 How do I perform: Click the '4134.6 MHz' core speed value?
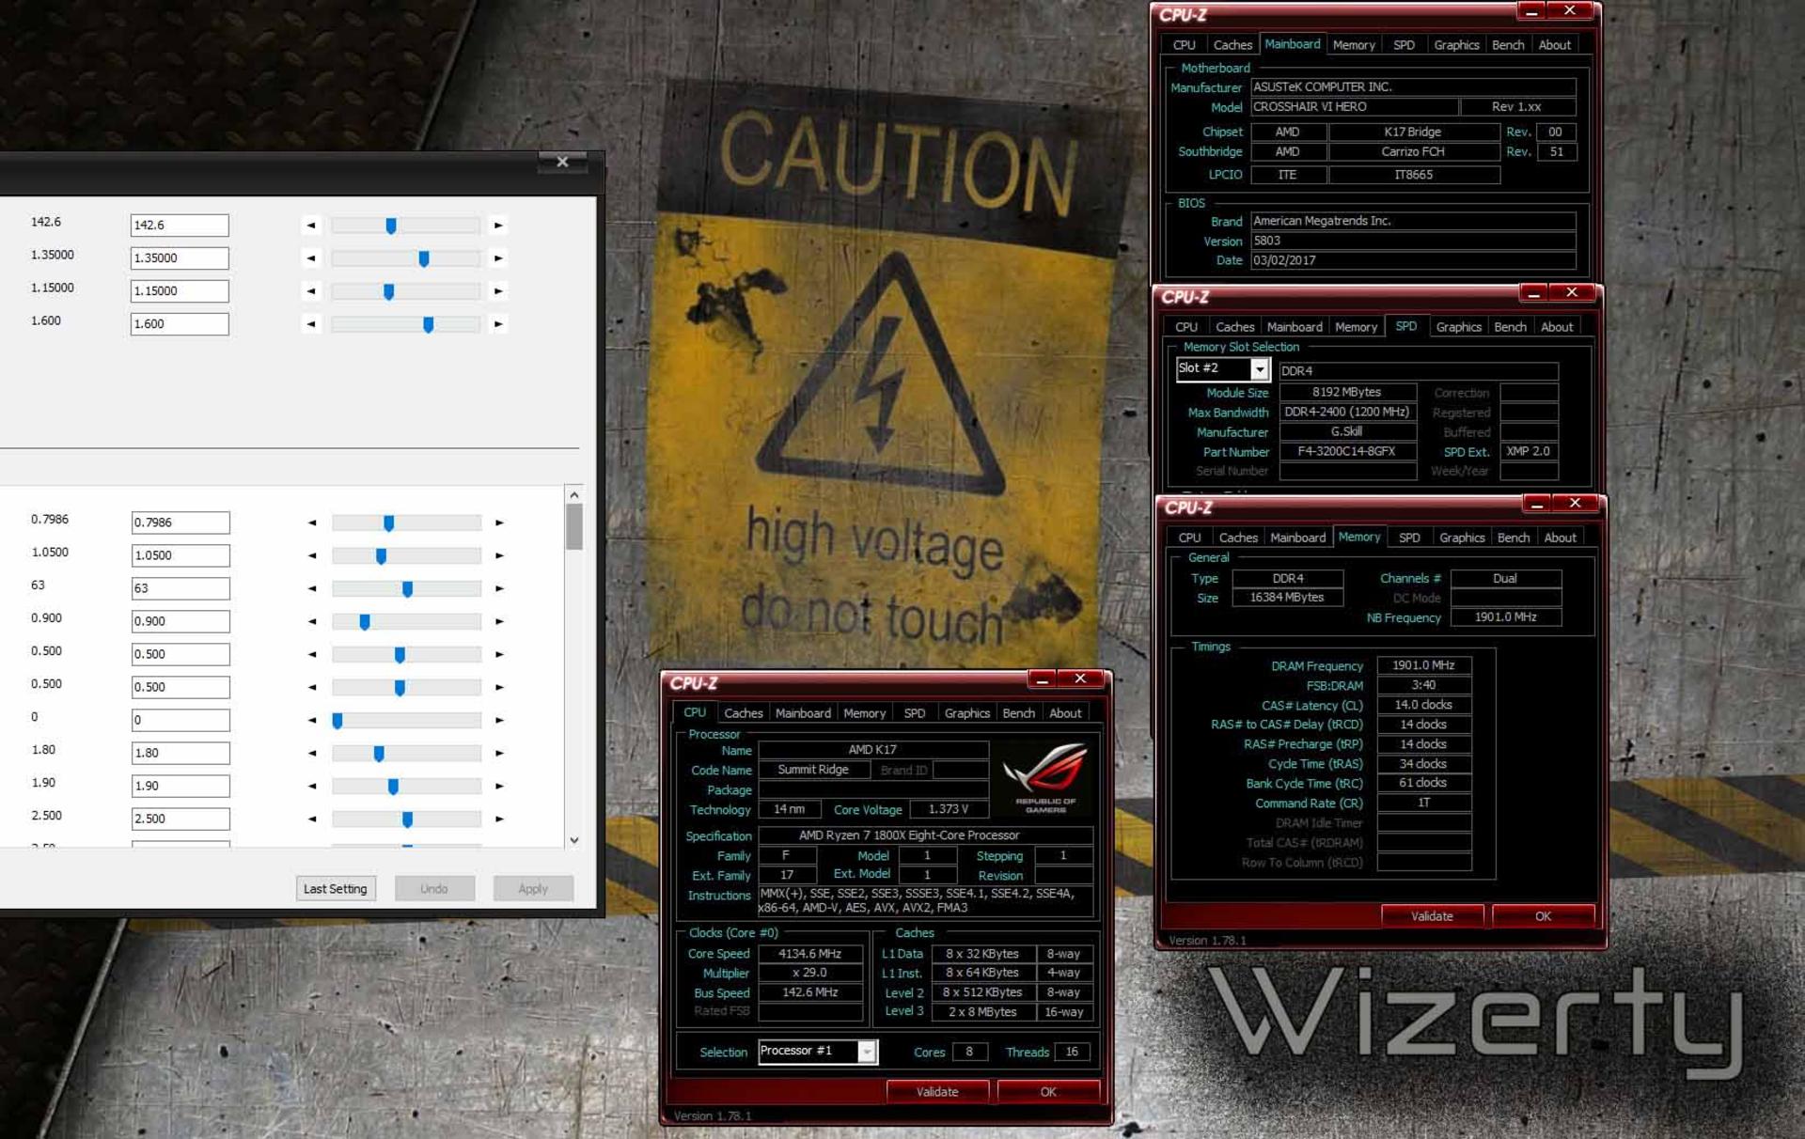coord(809,954)
